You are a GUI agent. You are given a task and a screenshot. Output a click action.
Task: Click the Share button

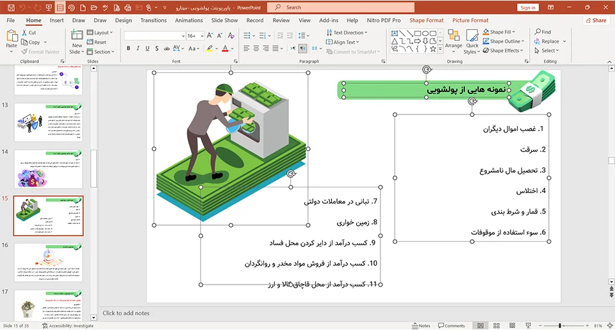tap(596, 20)
